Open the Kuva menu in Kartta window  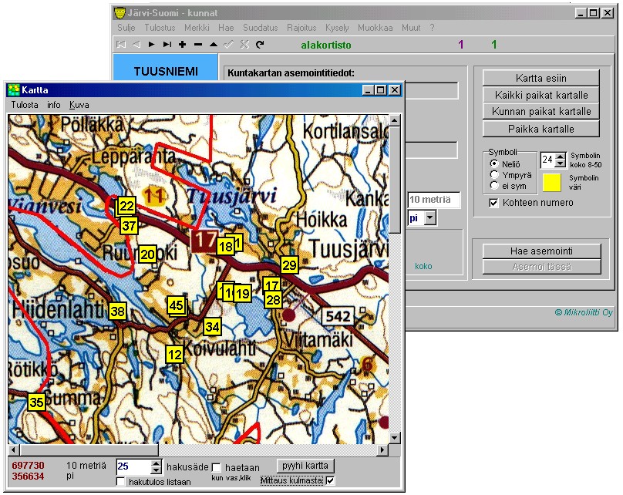click(x=79, y=104)
